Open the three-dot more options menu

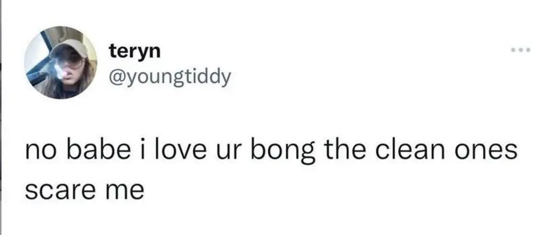point(520,50)
